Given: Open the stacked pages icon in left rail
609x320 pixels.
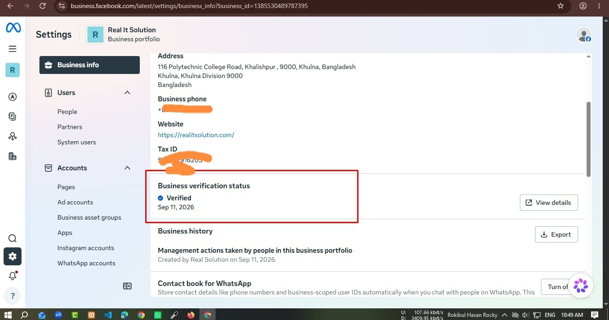Looking at the screenshot, I should pyautogui.click(x=13, y=117).
